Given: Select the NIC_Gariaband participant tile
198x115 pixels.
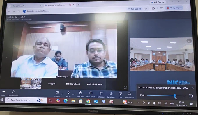Looking at the screenshot, I should click(73, 84).
